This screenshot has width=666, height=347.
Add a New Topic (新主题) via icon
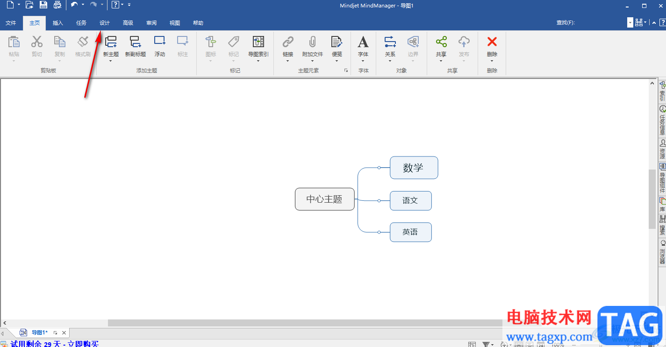(x=111, y=42)
